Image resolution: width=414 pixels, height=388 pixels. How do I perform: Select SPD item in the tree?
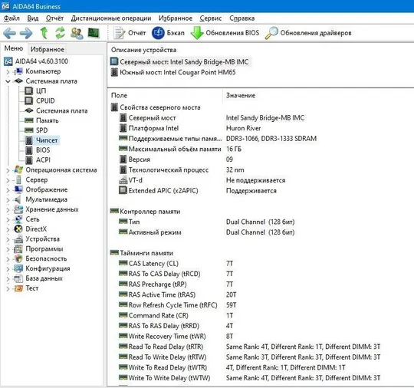click(x=41, y=130)
